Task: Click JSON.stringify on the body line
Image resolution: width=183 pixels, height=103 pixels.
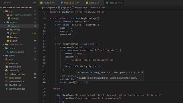Action: click(x=82, y=66)
